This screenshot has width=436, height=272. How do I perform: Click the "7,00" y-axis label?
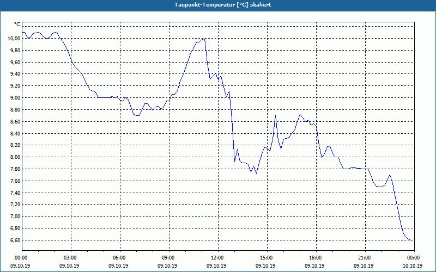pyautogui.click(x=15, y=216)
